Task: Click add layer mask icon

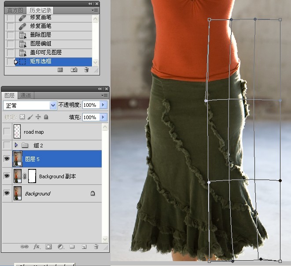Action: click(x=48, y=247)
